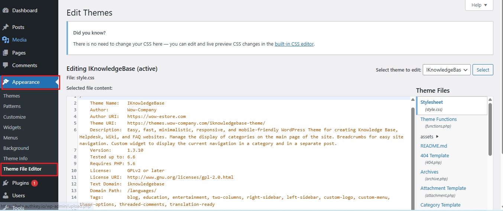Click the Author Wow-Company line
Screen dimensions: 503x211
point(123,110)
